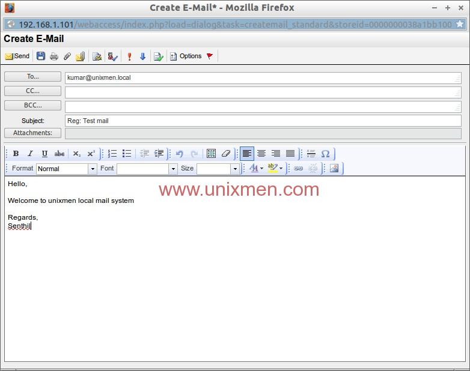Toggle Underline formatting in the editor
The width and height of the screenshot is (470, 371).
(44, 154)
